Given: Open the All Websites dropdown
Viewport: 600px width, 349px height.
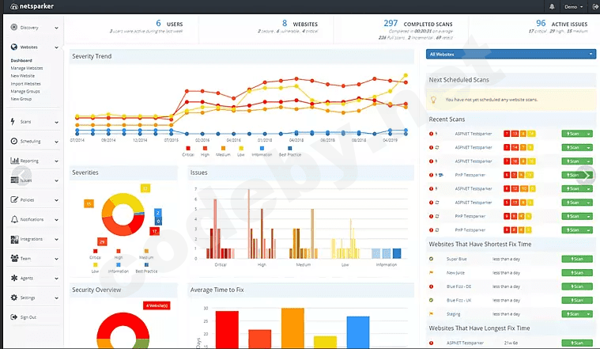Looking at the screenshot, I should pos(511,54).
